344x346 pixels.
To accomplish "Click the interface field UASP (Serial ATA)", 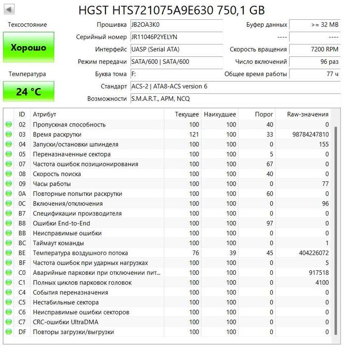I will pyautogui.click(x=177, y=49).
